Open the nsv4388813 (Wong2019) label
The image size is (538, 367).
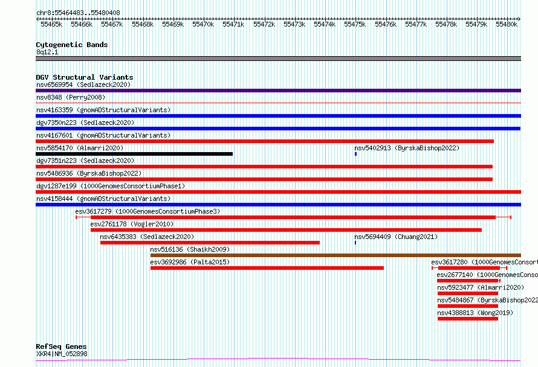[x=475, y=313]
